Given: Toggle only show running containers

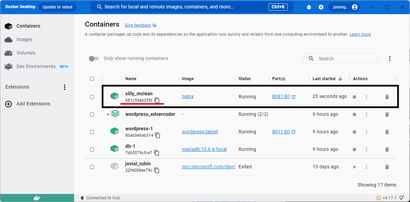Looking at the screenshot, I should (x=94, y=59).
